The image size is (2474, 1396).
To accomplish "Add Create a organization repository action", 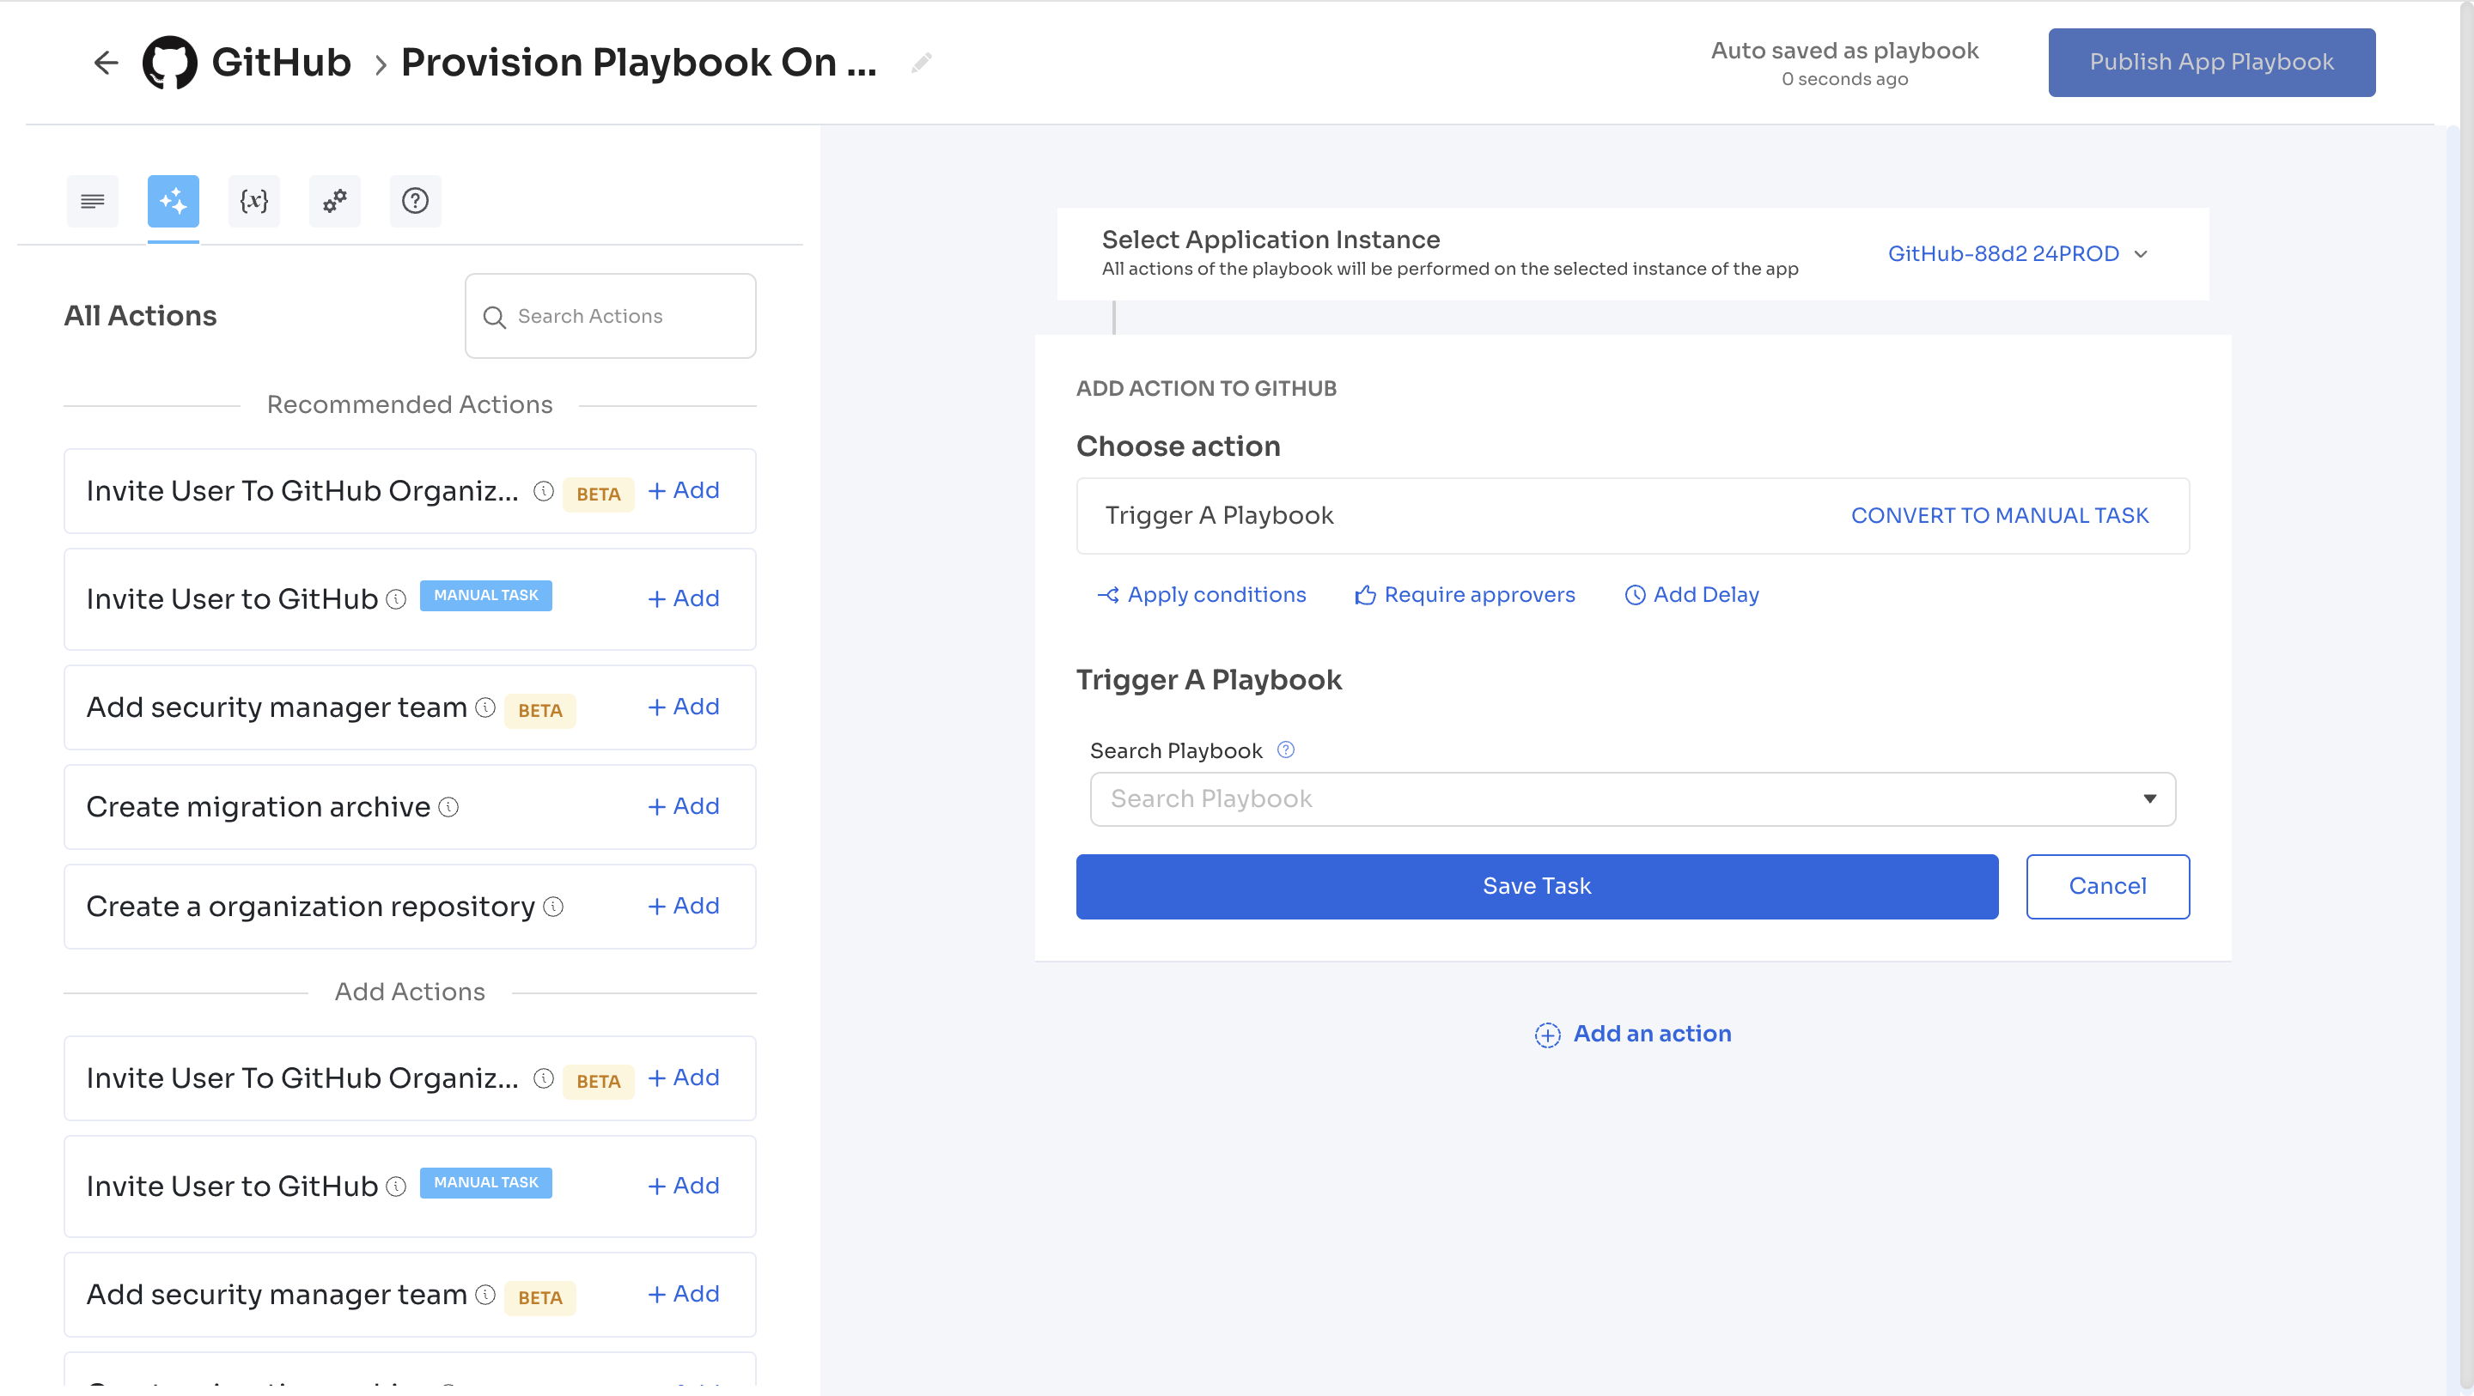I will coord(683,907).
